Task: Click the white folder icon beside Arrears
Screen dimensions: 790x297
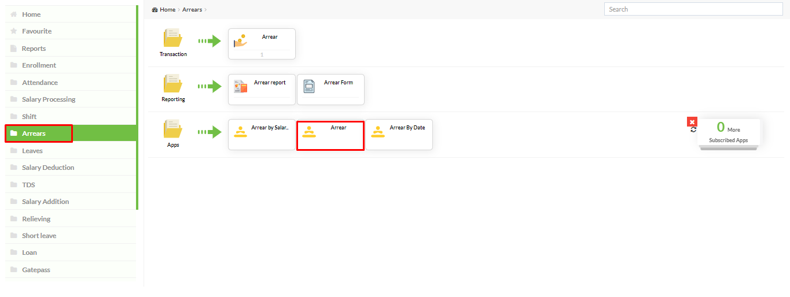Action: pyautogui.click(x=13, y=133)
